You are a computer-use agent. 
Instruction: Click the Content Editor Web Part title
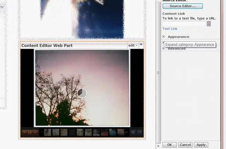[47, 45]
